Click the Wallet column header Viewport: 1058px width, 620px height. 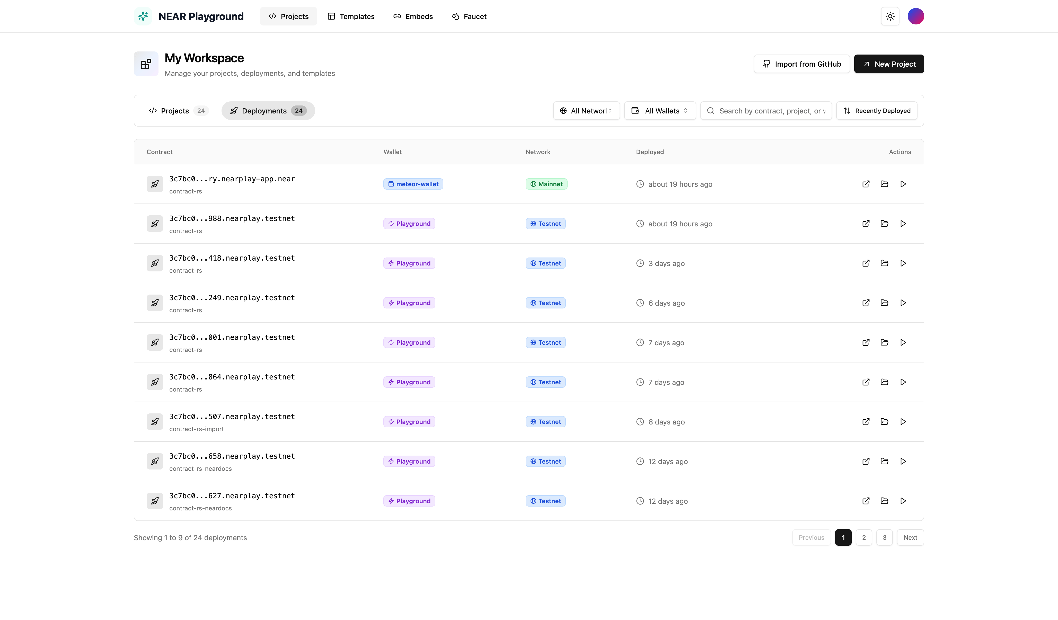point(393,152)
